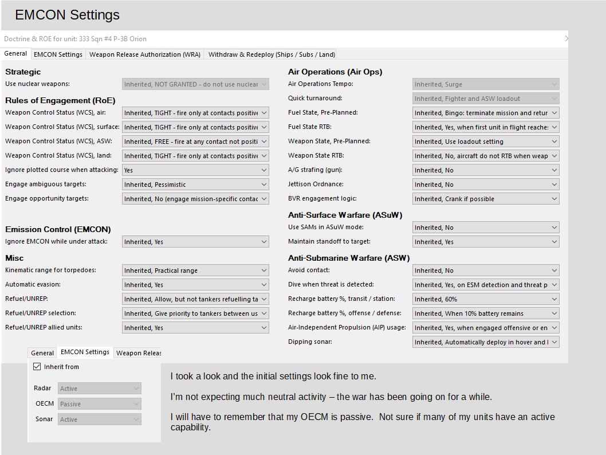Open Withdraw & Redeploy tab
This screenshot has width=606, height=455.
point(271,54)
